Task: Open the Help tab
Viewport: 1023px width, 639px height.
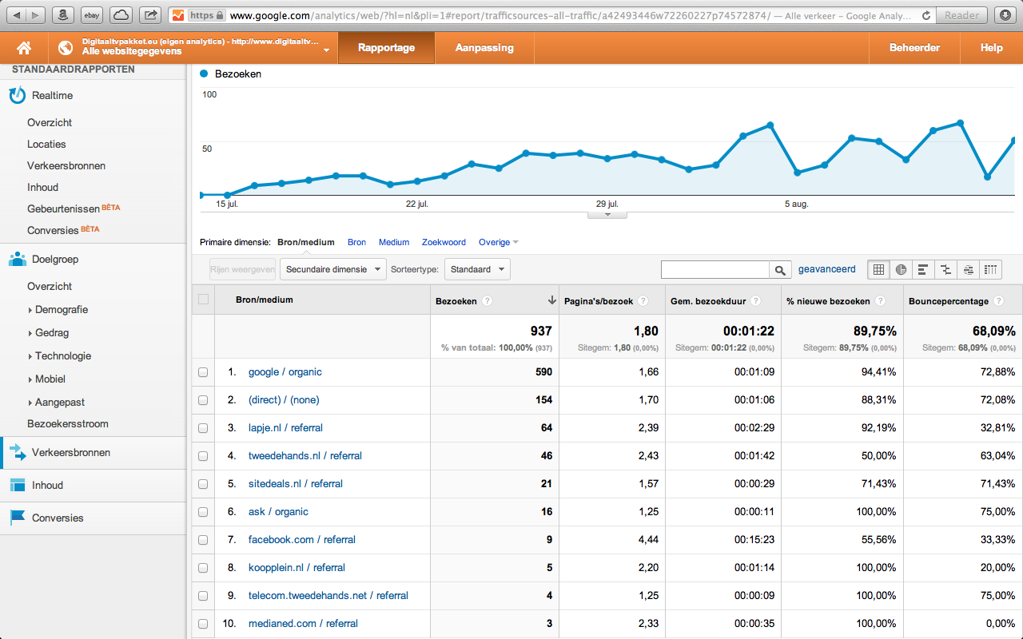Action: point(991,48)
